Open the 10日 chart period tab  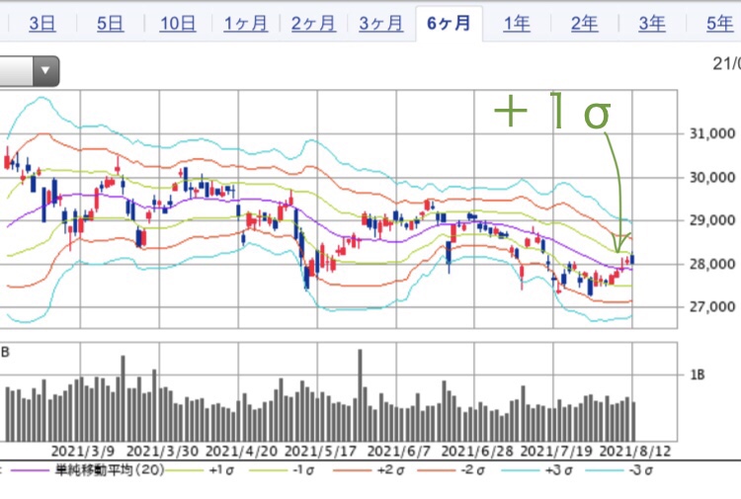[x=178, y=24]
